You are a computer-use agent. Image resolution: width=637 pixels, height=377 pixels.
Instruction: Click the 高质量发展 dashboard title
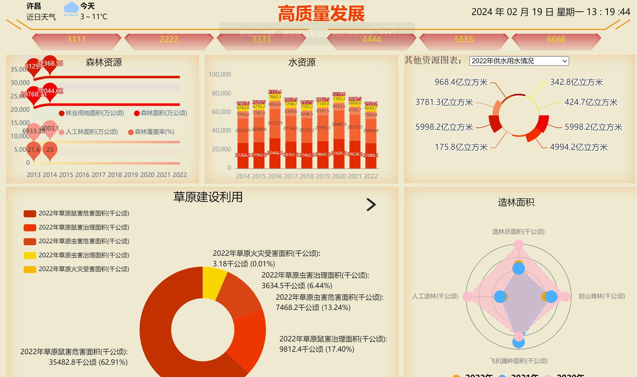click(x=321, y=14)
